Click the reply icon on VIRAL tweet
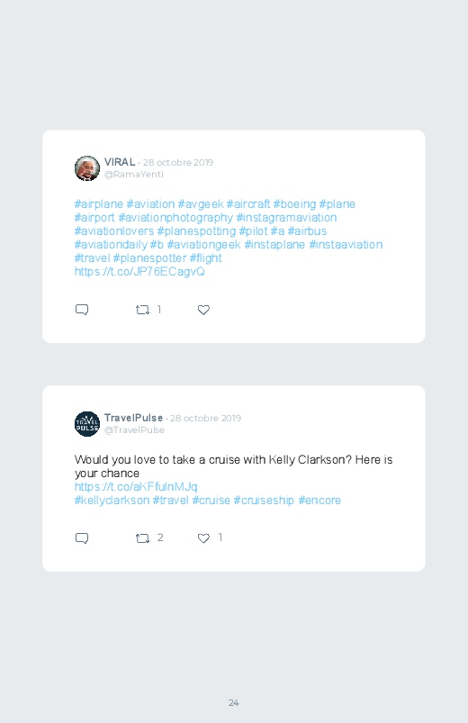Image resolution: width=468 pixels, height=723 pixels. 82,310
